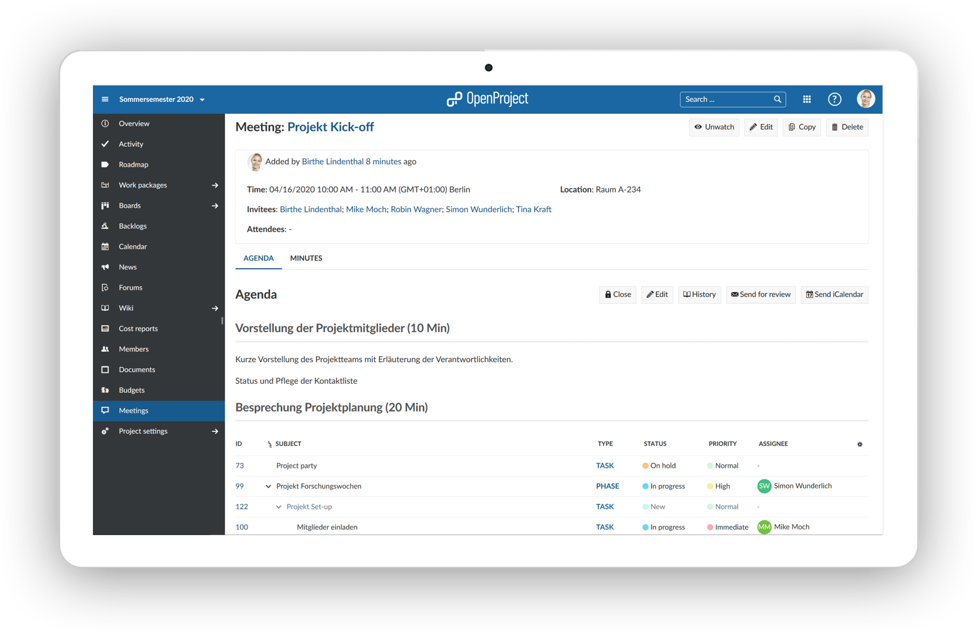The image size is (976, 633).
Task: Click the Send for review button
Action: (x=761, y=294)
